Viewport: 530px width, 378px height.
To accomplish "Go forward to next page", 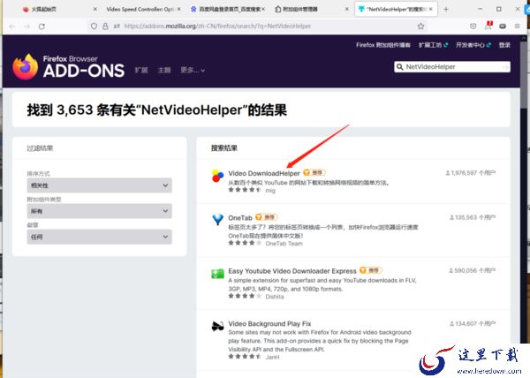I will point(27,26).
